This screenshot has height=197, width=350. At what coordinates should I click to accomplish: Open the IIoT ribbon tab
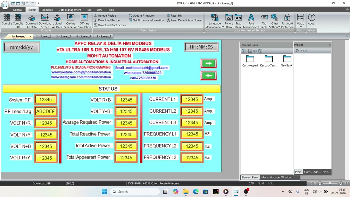click(x=89, y=10)
